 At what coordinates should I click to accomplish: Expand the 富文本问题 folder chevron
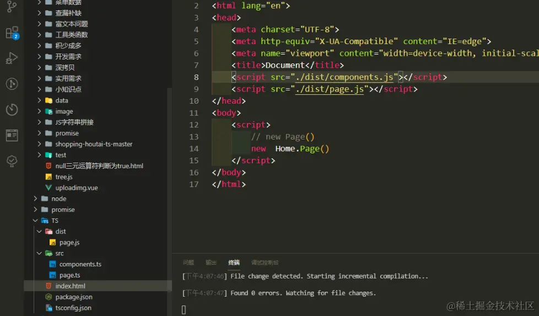(39, 24)
